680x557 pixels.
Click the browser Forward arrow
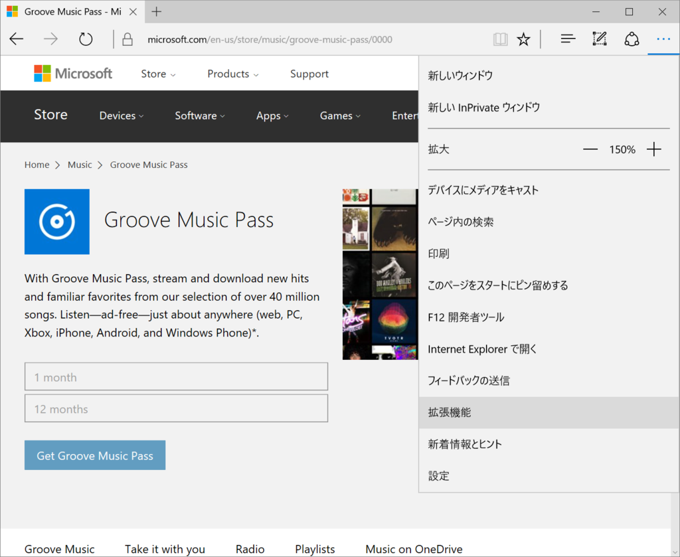point(50,39)
